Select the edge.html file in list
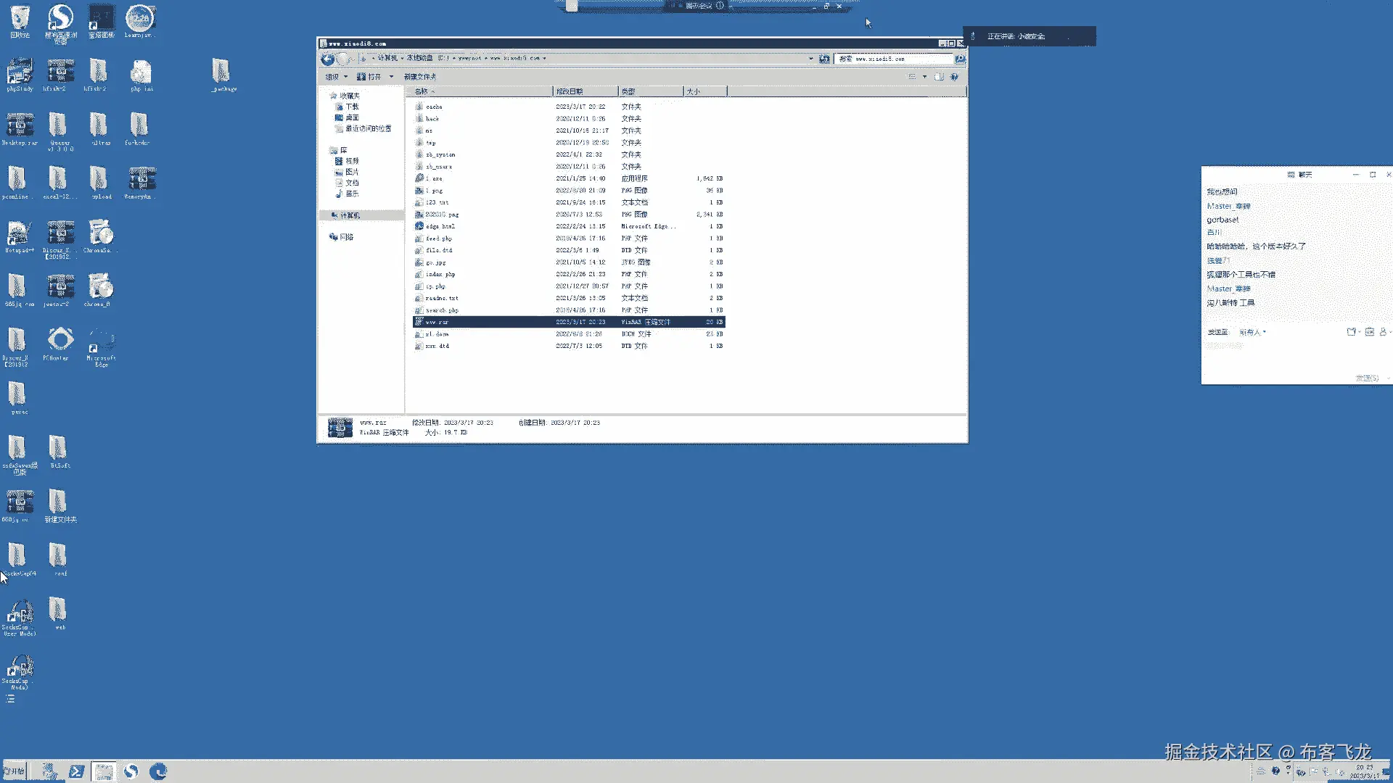 [x=440, y=226]
